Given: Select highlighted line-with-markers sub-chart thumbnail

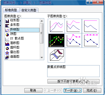Looking at the screenshot, I should tap(56, 40).
